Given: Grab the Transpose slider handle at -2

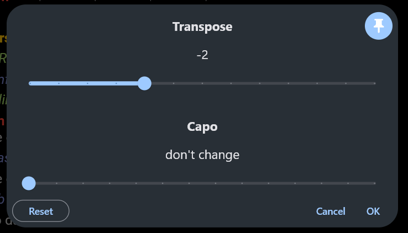Looking at the screenshot, I should [x=144, y=83].
